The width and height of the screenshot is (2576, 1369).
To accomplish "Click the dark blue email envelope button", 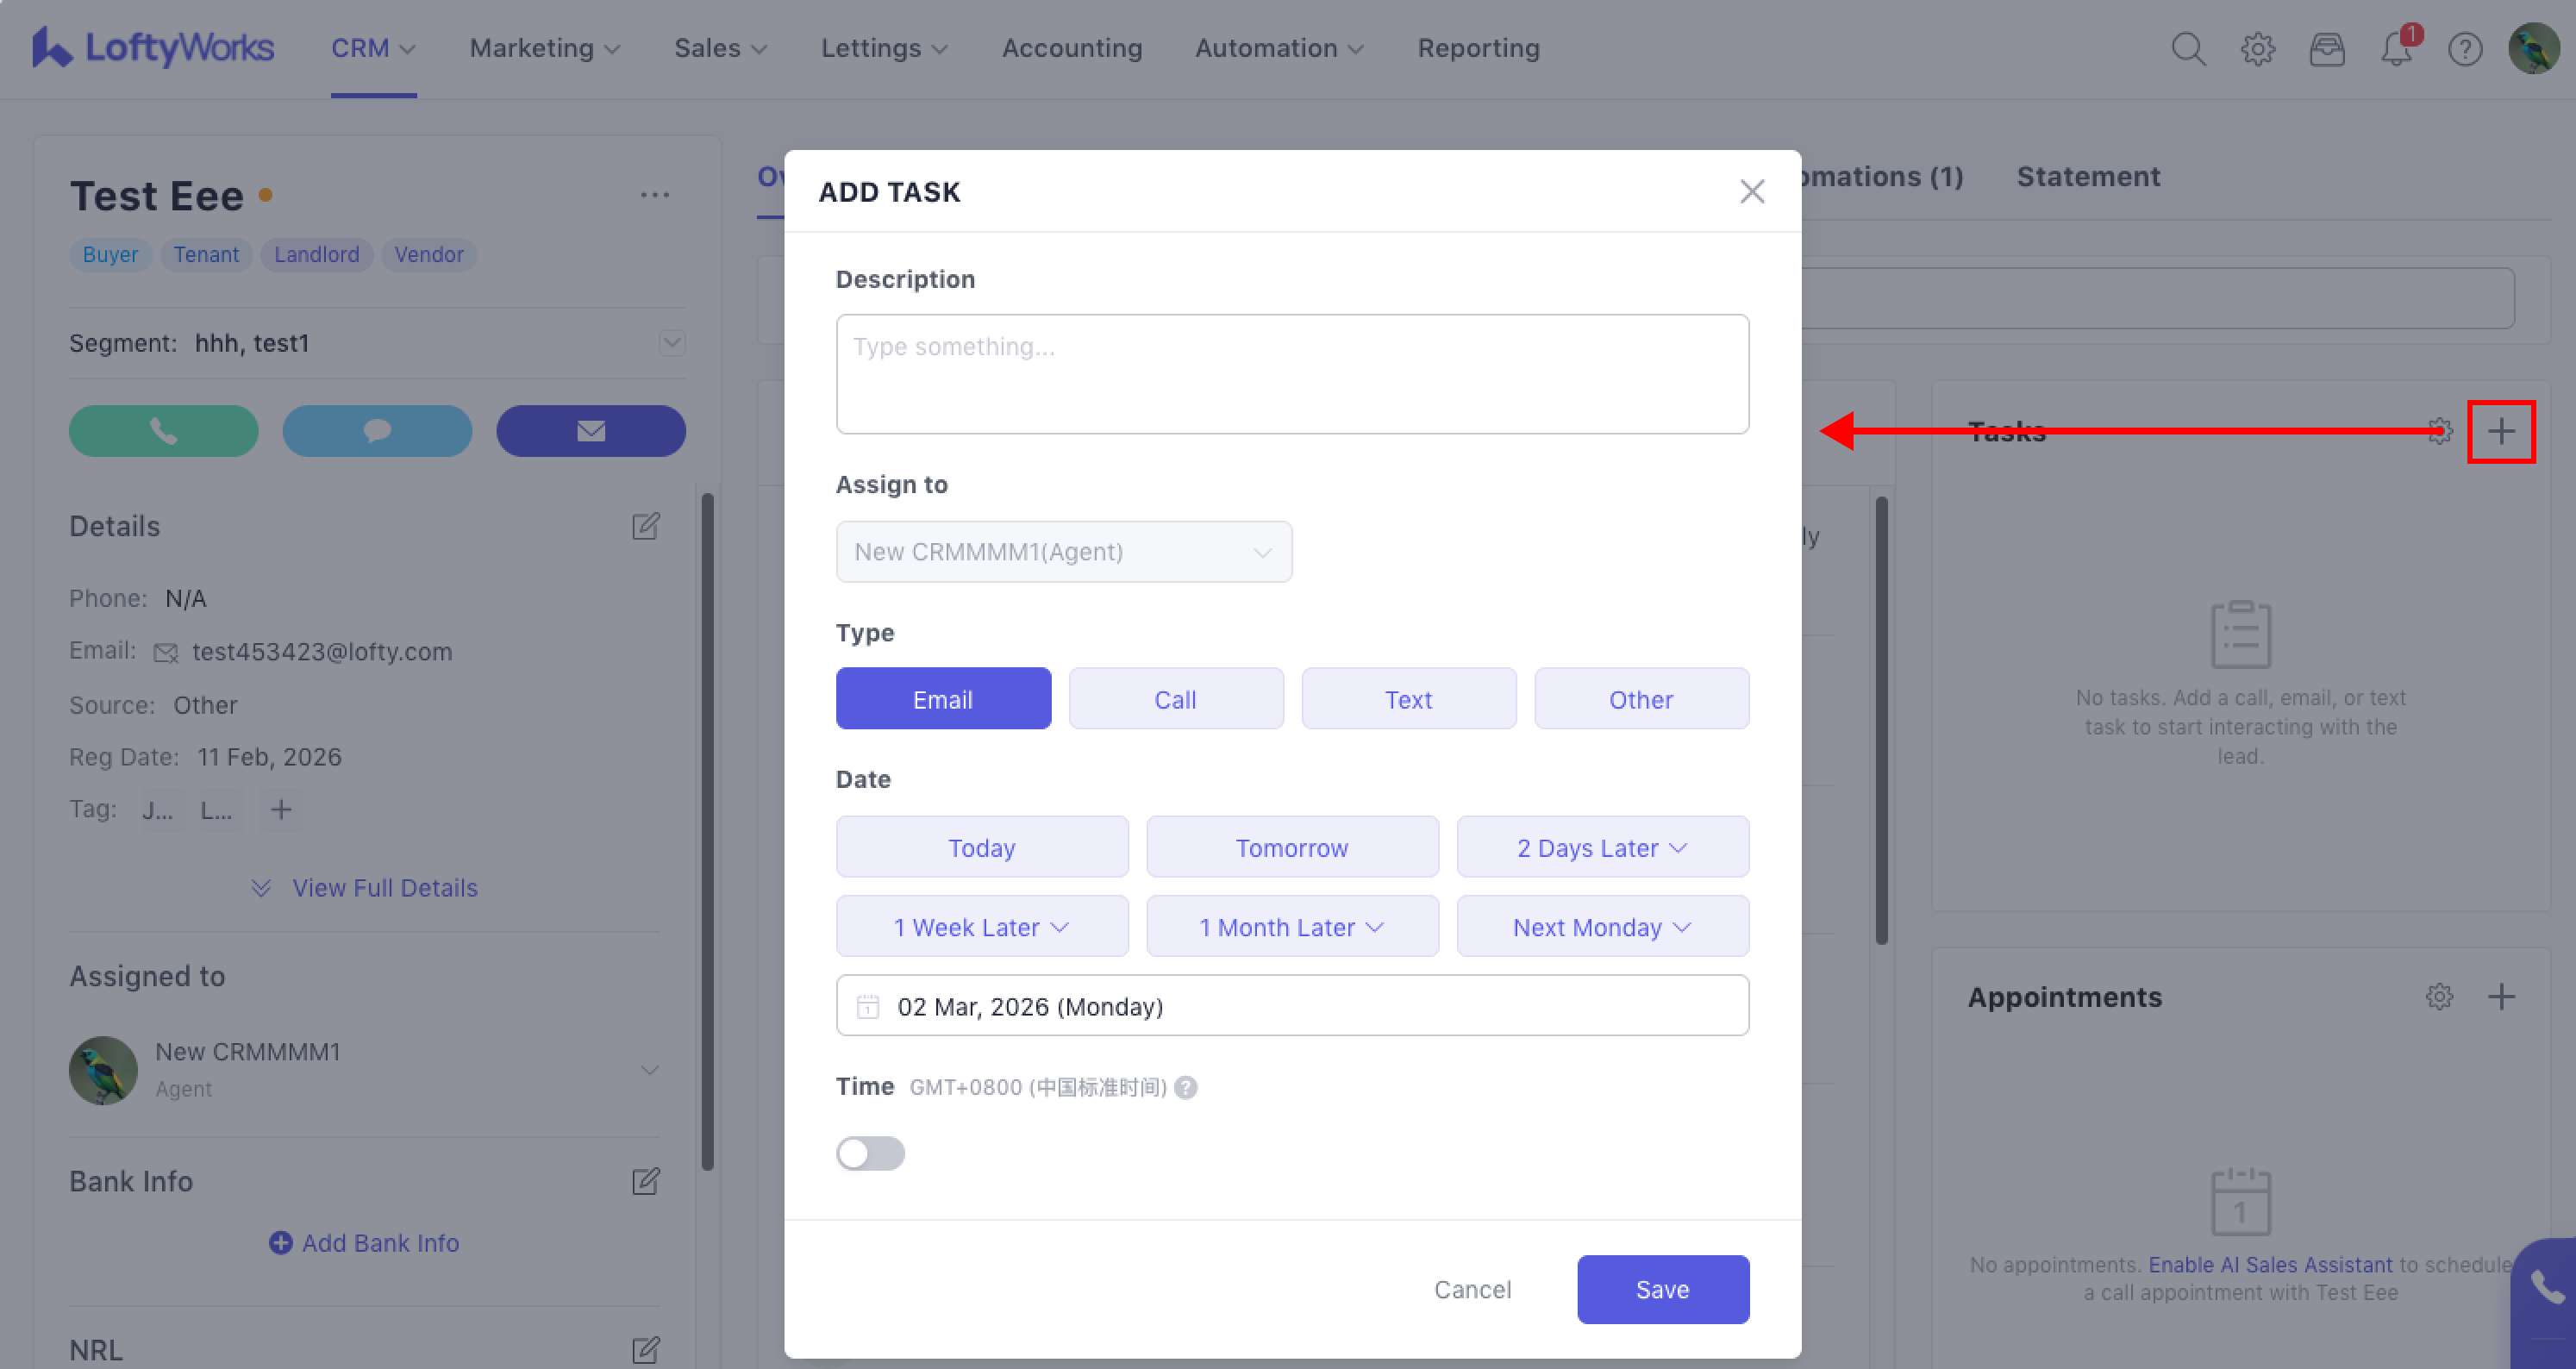I will [590, 431].
